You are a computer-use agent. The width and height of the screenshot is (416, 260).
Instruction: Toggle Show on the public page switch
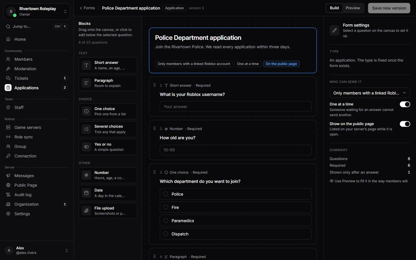[x=405, y=124]
